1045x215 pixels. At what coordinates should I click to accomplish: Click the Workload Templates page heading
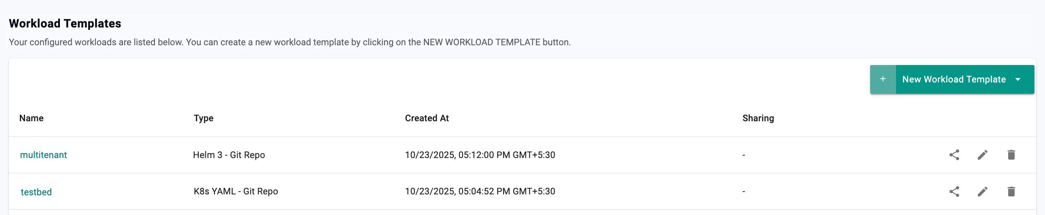pyautogui.click(x=65, y=23)
